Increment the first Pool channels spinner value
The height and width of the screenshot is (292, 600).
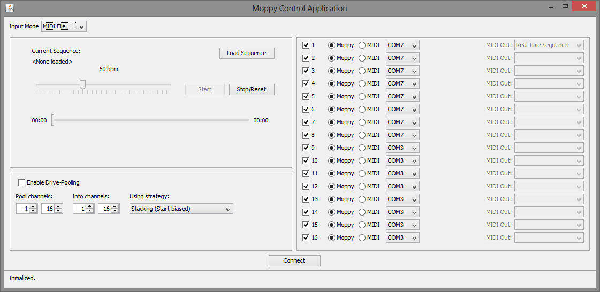[33, 206]
